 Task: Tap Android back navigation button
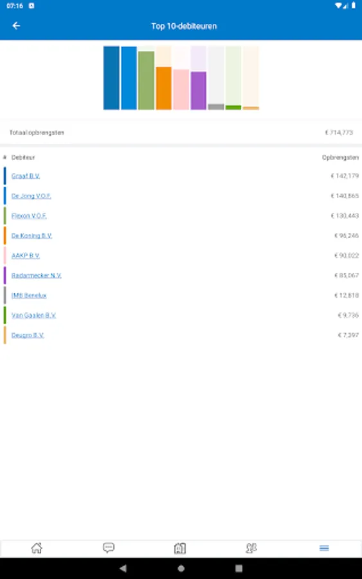[x=123, y=568]
